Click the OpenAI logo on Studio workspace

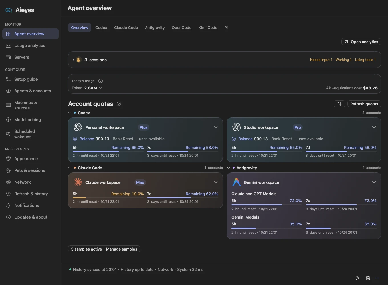237,127
